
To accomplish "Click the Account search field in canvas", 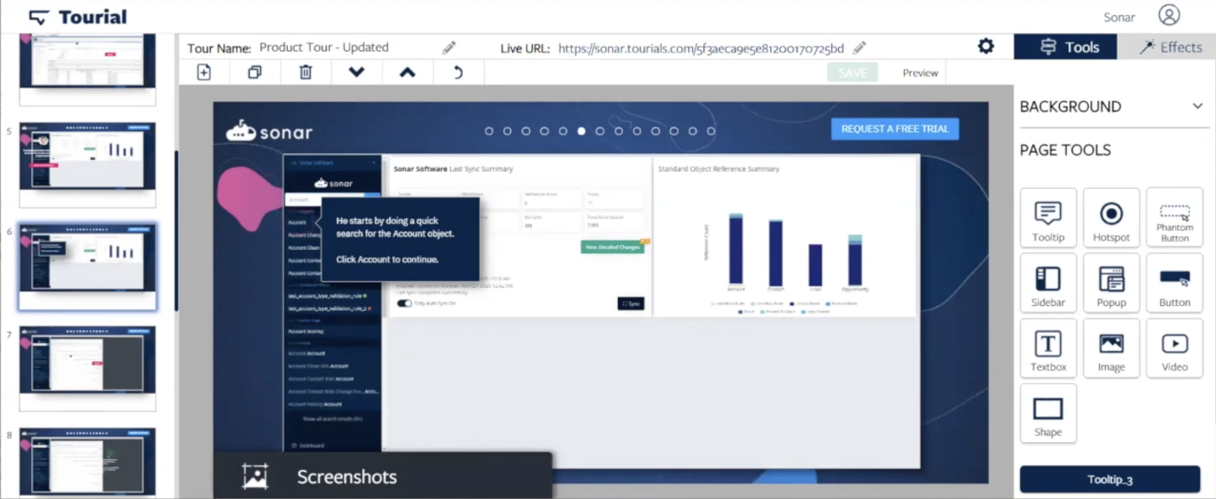I will click(x=325, y=200).
